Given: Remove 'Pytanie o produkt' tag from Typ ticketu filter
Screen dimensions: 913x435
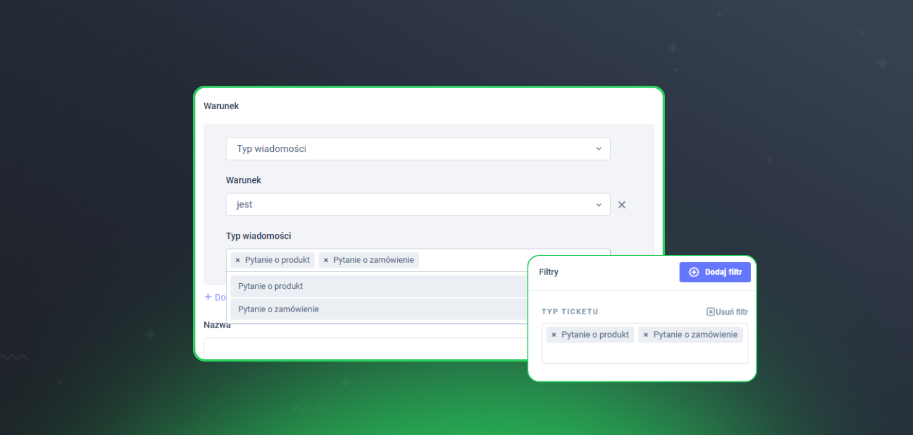Looking at the screenshot, I should click(553, 335).
